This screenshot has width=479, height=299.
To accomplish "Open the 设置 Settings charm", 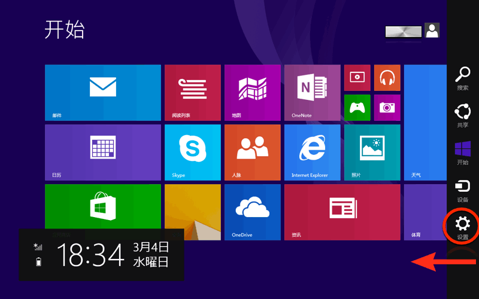I will point(462,227).
